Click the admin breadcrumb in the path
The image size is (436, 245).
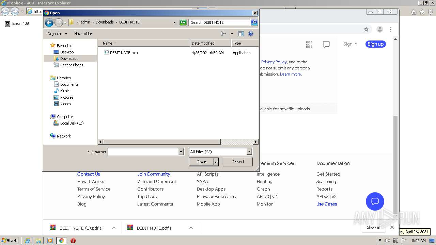85,22
